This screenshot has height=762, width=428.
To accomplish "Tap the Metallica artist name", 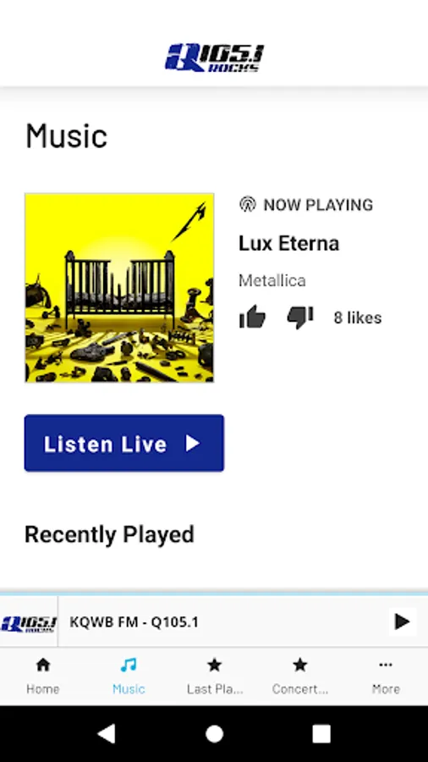I will click(x=272, y=280).
